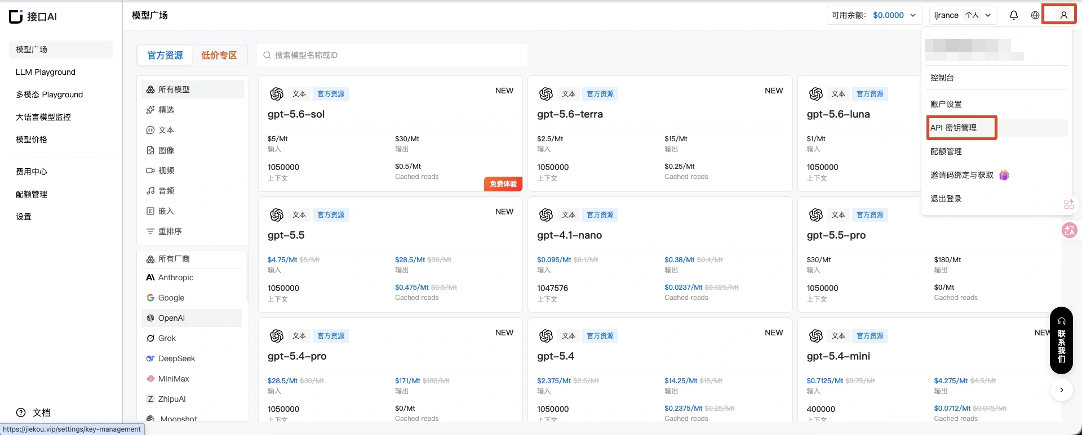This screenshot has width=1082, height=435.
Task: Filter by 重排序 rerank category
Action: (193, 231)
